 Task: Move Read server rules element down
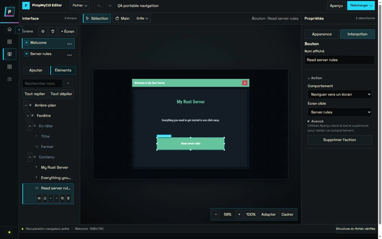tap(51, 198)
